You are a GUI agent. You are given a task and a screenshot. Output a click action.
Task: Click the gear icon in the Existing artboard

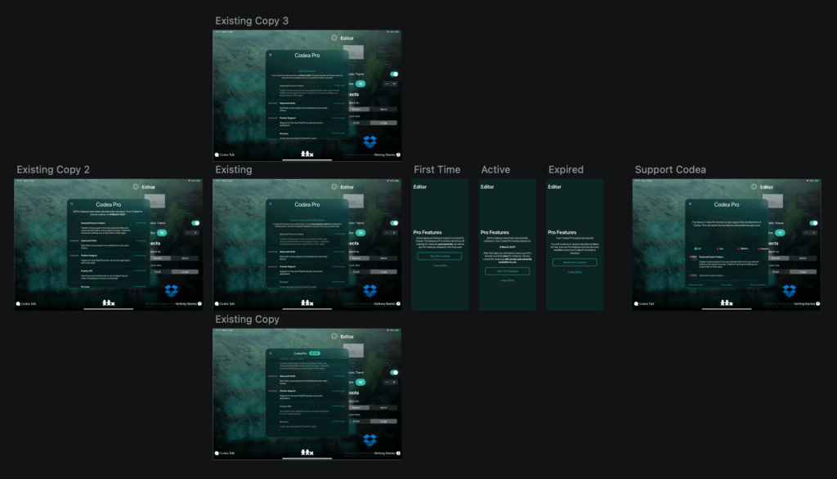click(334, 187)
